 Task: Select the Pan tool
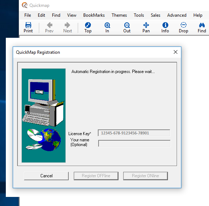click(x=146, y=28)
